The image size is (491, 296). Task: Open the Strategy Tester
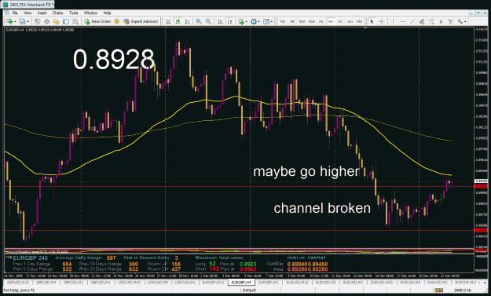(75, 21)
